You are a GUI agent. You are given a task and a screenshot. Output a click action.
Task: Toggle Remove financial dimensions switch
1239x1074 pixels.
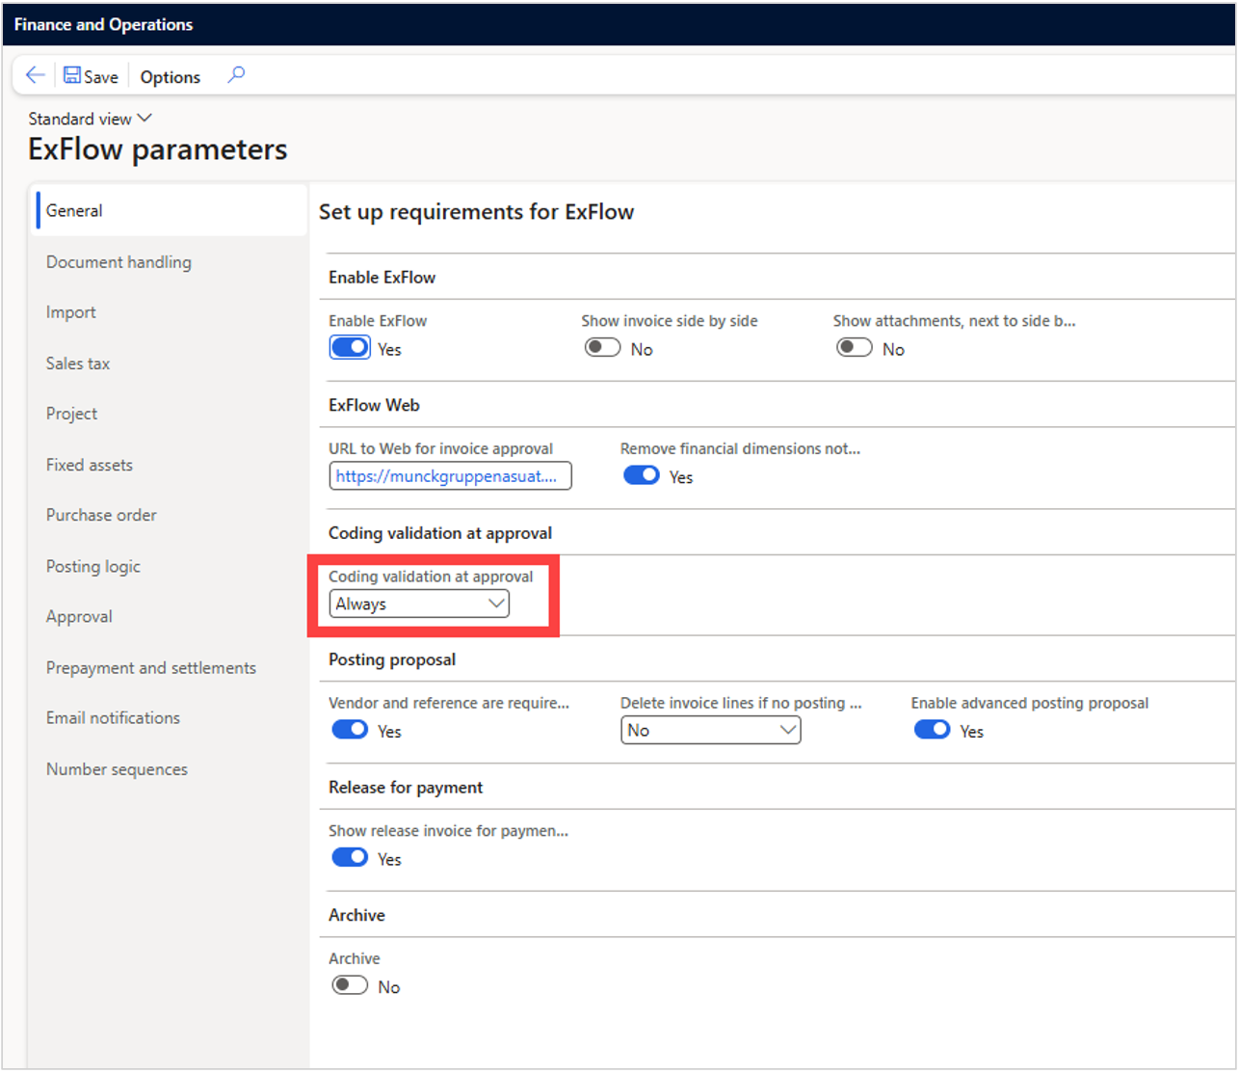[641, 475]
